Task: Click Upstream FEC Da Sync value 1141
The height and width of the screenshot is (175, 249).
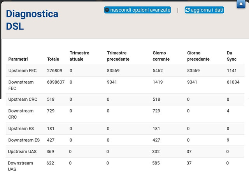Action: pyautogui.click(x=232, y=70)
